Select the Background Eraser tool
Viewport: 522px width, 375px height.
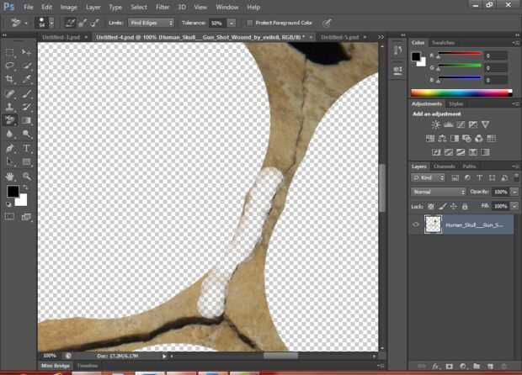[9, 120]
